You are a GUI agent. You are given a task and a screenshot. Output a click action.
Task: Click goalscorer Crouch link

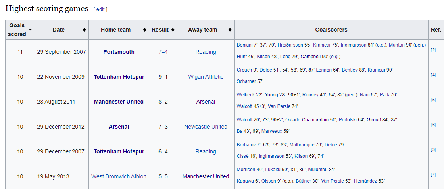coord(244,70)
